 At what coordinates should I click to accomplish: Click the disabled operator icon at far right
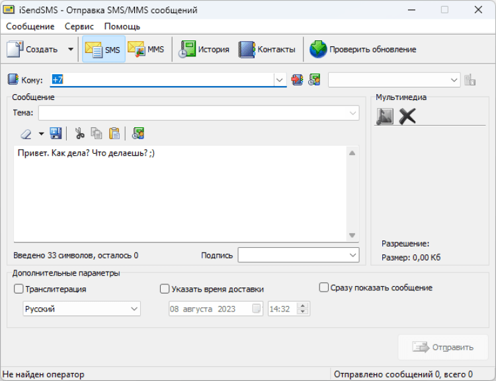pyautogui.click(x=470, y=80)
